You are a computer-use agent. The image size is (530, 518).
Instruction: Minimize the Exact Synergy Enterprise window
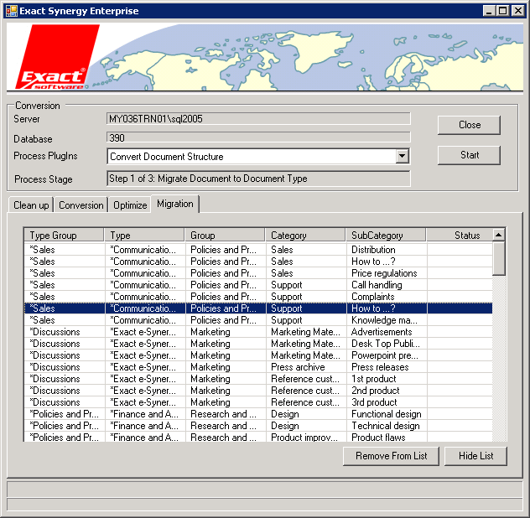(488, 11)
